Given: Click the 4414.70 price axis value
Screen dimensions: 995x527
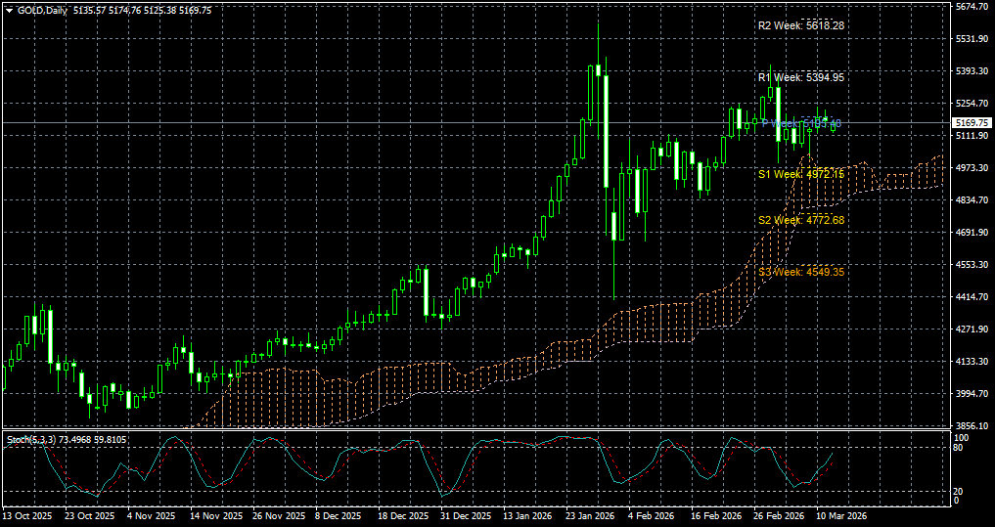Looking at the screenshot, I should (972, 297).
